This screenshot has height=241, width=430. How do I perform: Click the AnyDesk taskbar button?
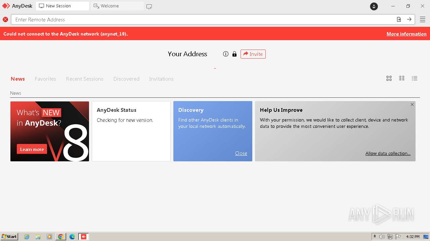point(84,237)
